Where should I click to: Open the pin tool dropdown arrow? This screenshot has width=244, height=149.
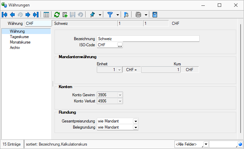coord(100,15)
